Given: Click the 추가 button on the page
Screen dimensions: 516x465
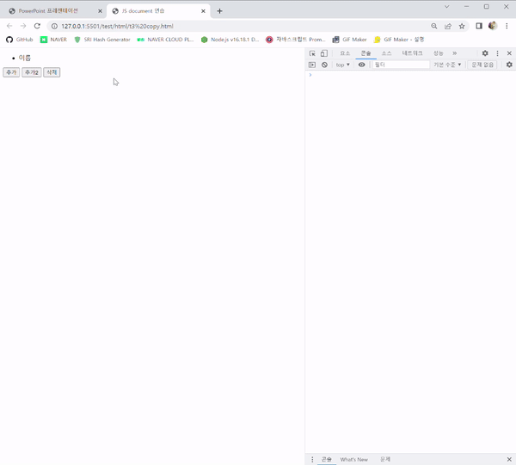Looking at the screenshot, I should click(x=11, y=72).
